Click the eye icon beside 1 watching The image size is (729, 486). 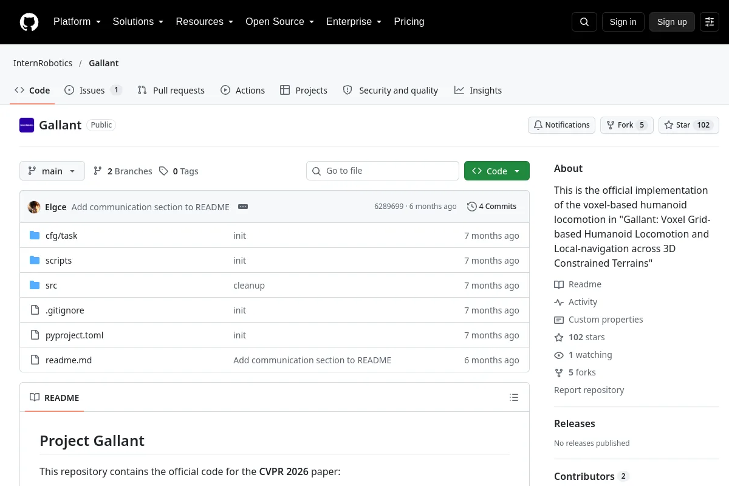(559, 355)
